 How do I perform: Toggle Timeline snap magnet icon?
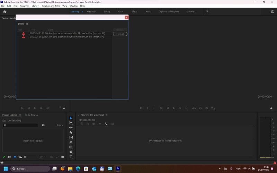tap(88, 124)
